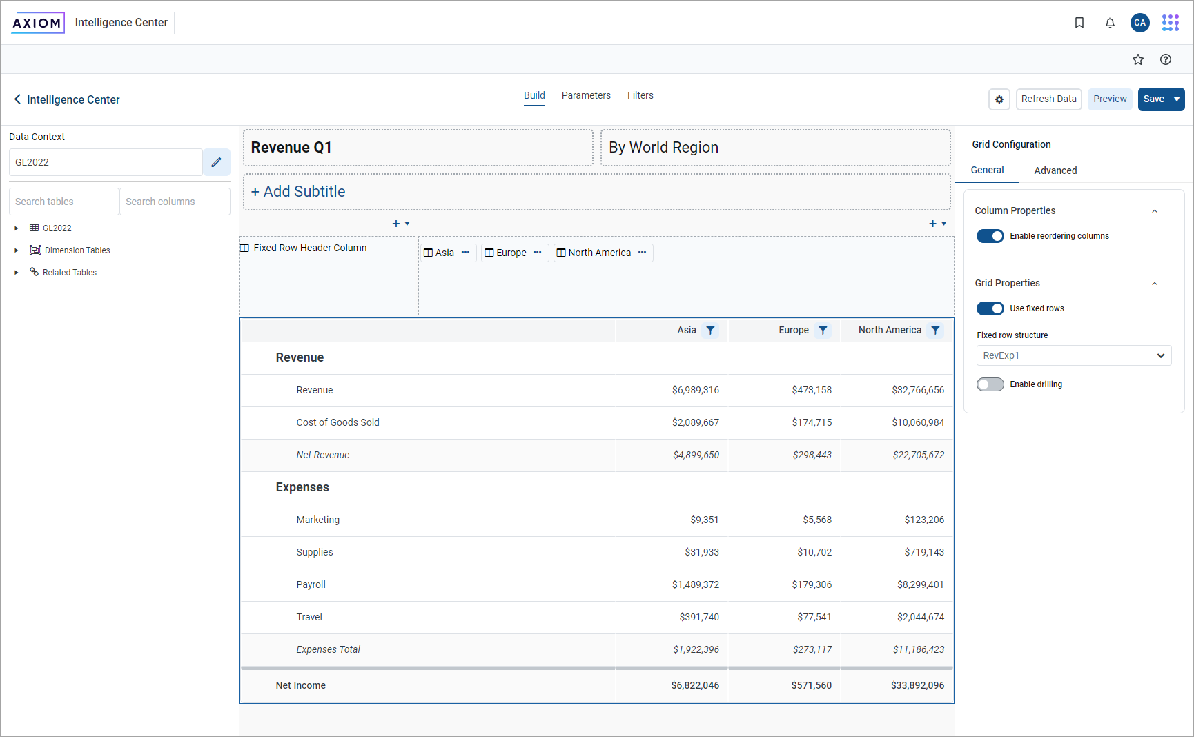Open help using the question mark icon
The width and height of the screenshot is (1194, 737).
pos(1166,59)
